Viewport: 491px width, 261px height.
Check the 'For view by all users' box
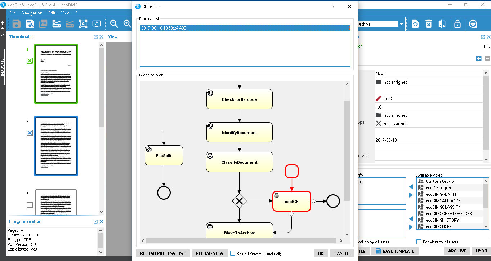[x=419, y=242]
